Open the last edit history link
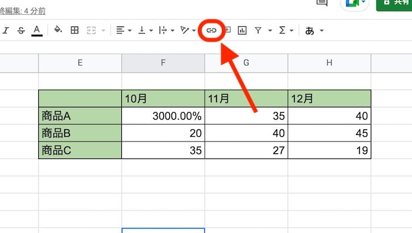Viewport: 412px width, 233px height. point(22,11)
